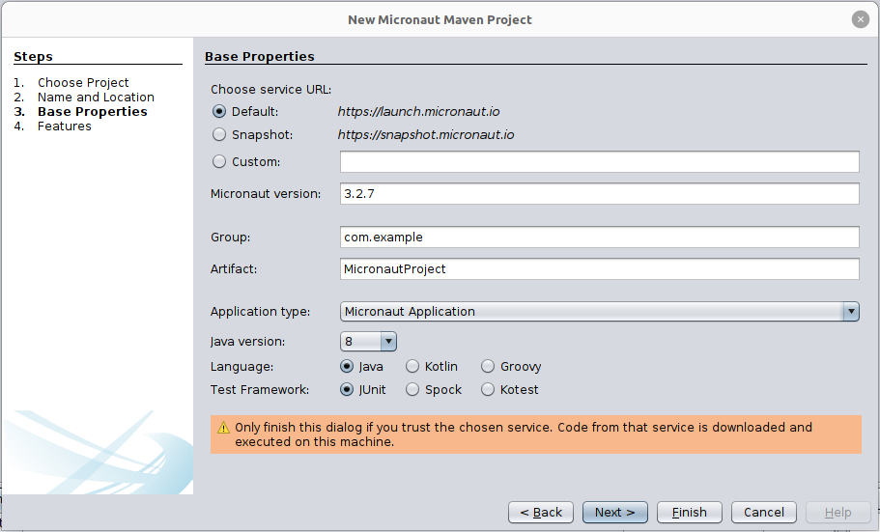
Task: Go back with the Back button
Action: click(x=540, y=513)
